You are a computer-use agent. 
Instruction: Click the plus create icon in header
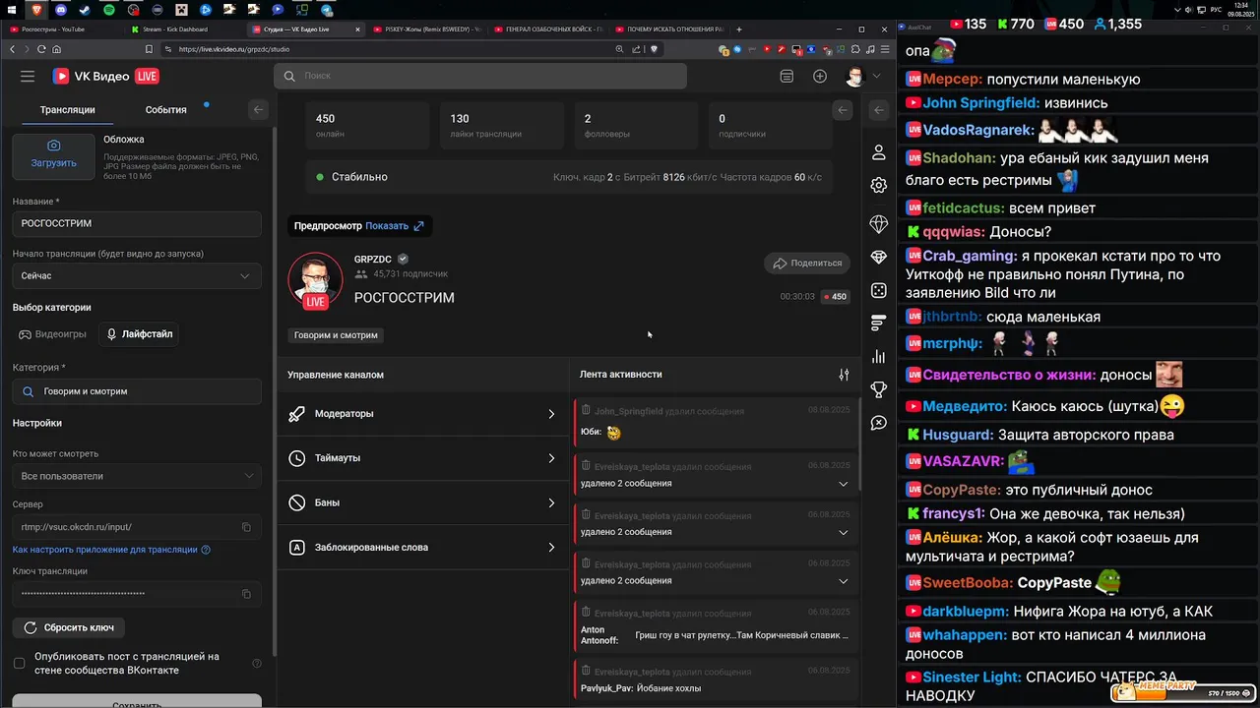pyautogui.click(x=820, y=76)
